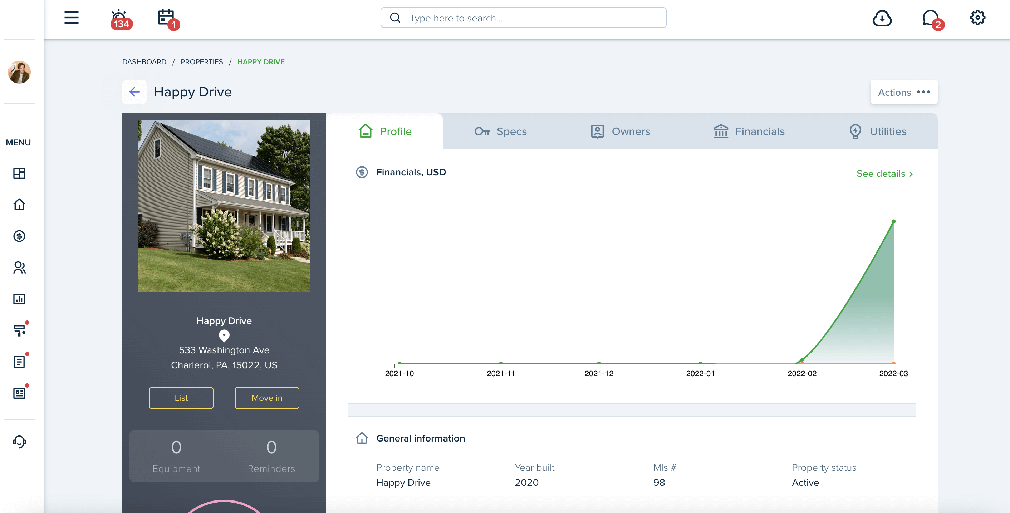Viewport: 1010px width, 513px height.
Task: Open the document notes sidebar icon
Action: click(19, 362)
